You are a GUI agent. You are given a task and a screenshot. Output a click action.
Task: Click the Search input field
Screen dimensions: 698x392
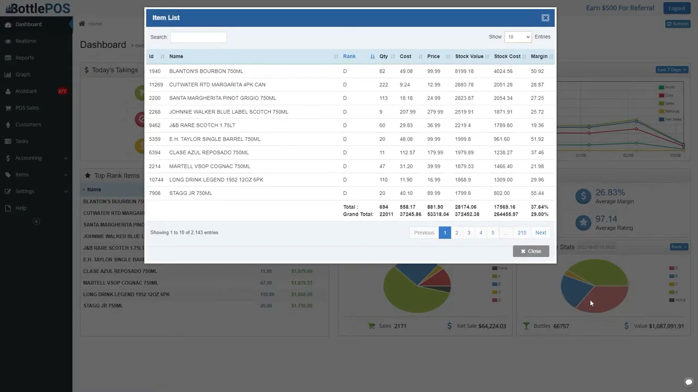pyautogui.click(x=198, y=37)
